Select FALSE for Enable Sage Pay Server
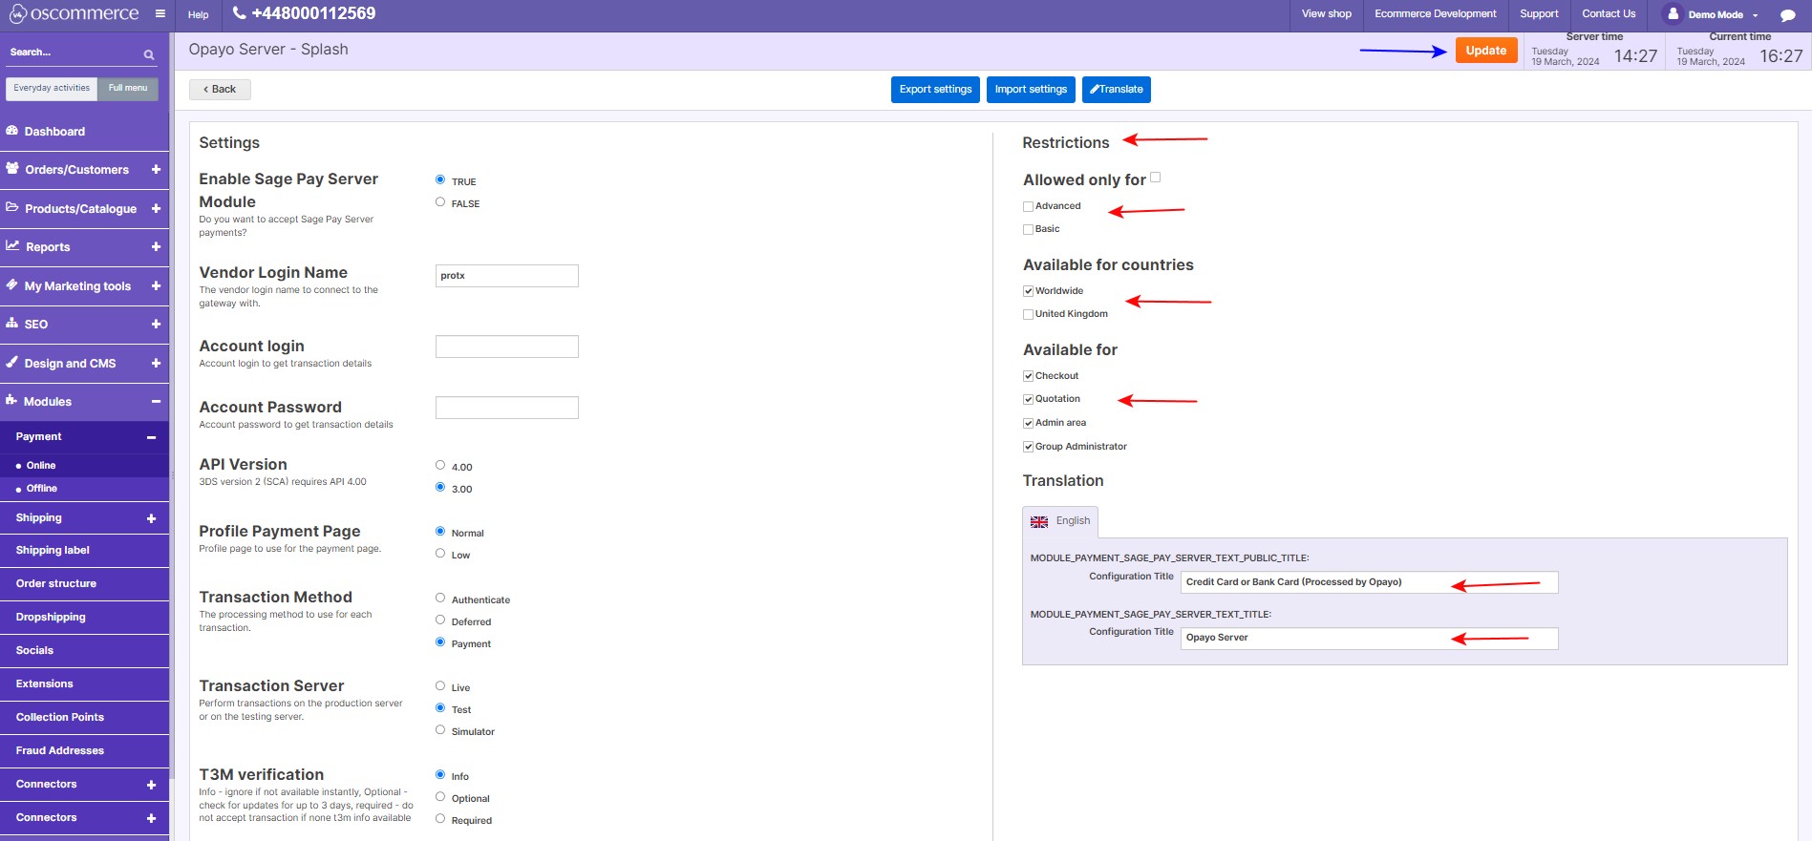 [x=440, y=201]
